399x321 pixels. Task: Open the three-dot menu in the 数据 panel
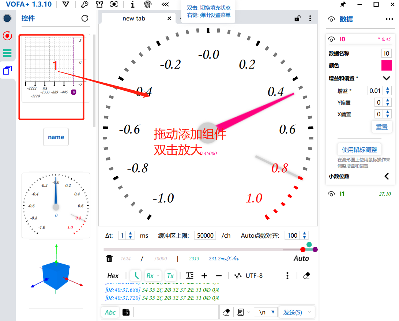click(x=389, y=19)
